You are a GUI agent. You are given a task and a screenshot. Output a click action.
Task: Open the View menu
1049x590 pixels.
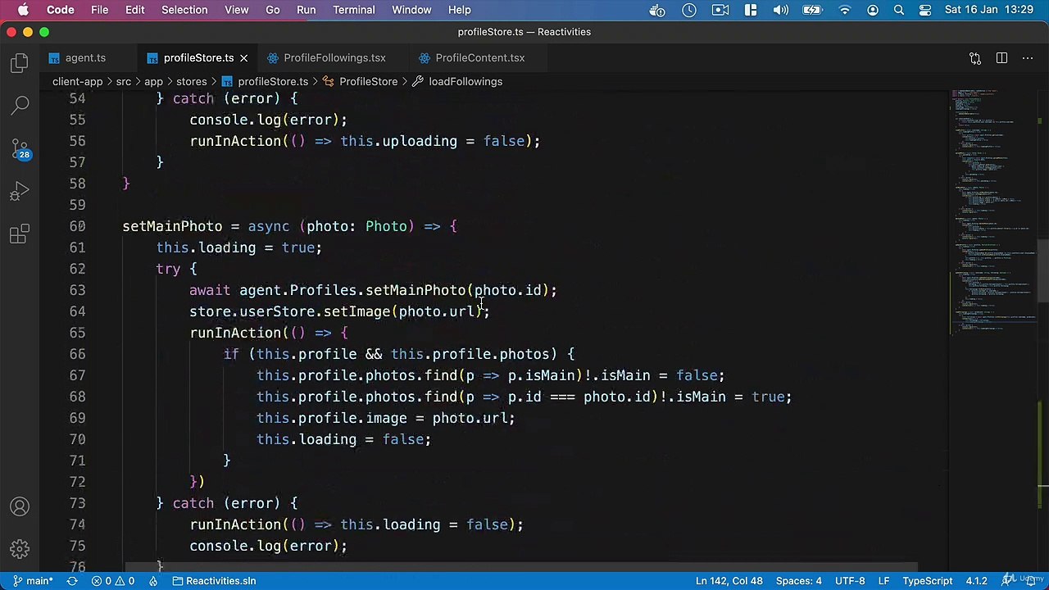(x=236, y=10)
